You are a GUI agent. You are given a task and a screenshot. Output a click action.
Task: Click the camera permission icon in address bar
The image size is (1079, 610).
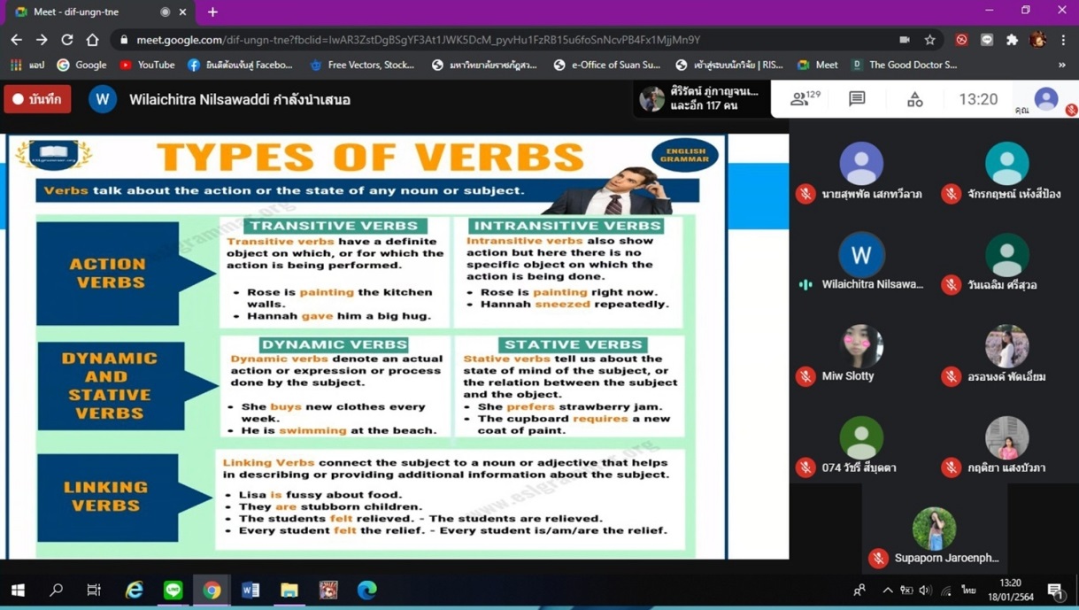click(x=904, y=40)
